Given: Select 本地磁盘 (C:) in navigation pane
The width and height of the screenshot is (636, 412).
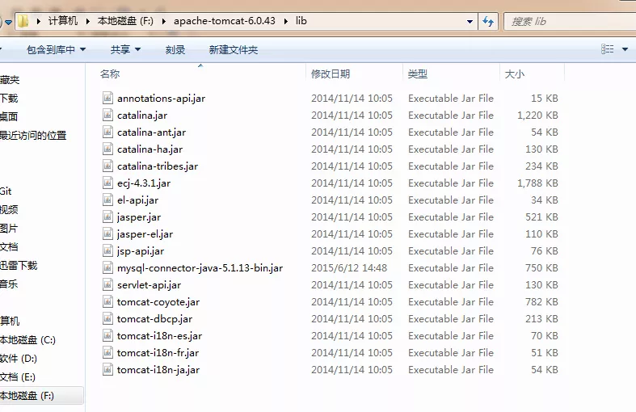Looking at the screenshot, I should click(28, 340).
